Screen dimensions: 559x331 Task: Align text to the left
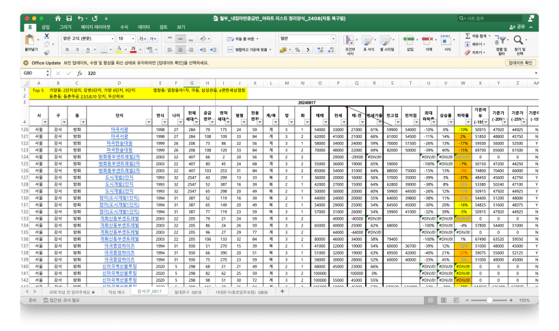(x=170, y=50)
